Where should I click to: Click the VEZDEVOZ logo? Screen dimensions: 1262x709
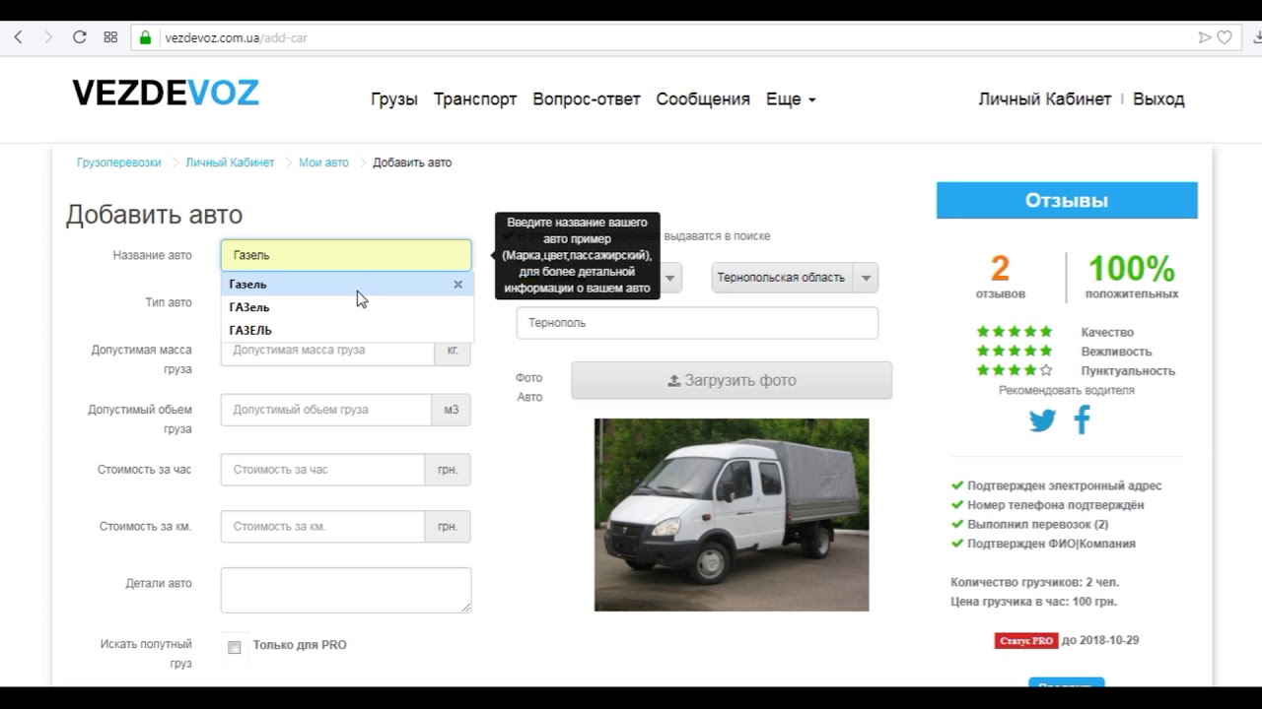coord(166,94)
